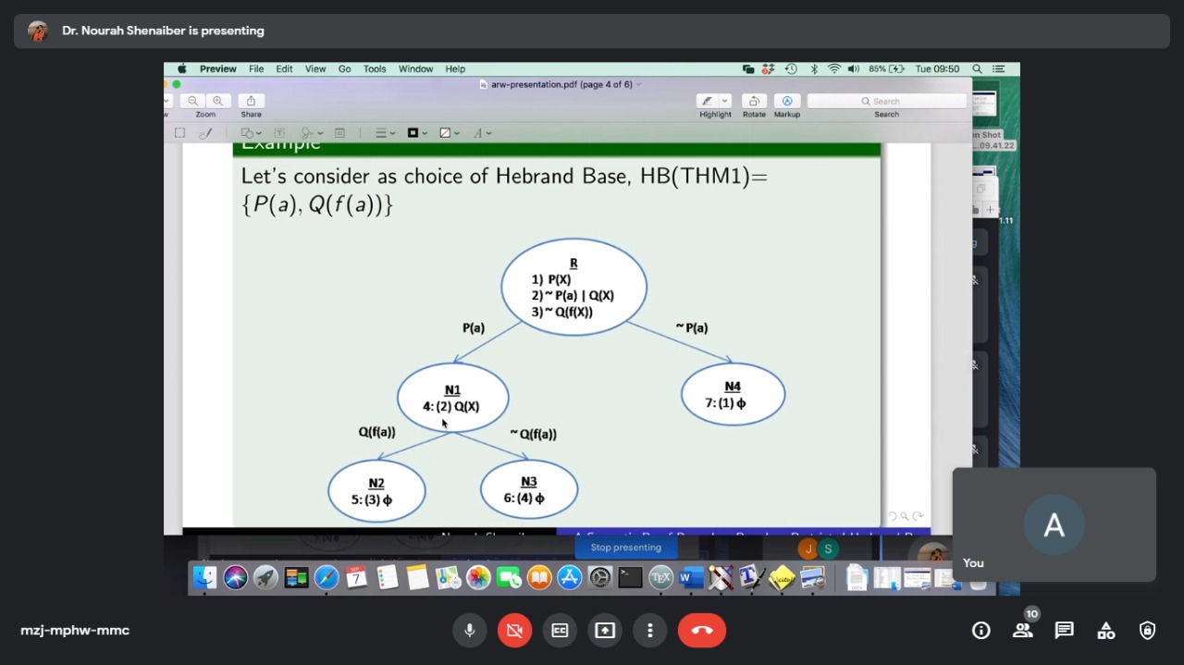Viewport: 1184px width, 665px height.
Task: Open the Go menu in Preview
Action: pyautogui.click(x=344, y=68)
